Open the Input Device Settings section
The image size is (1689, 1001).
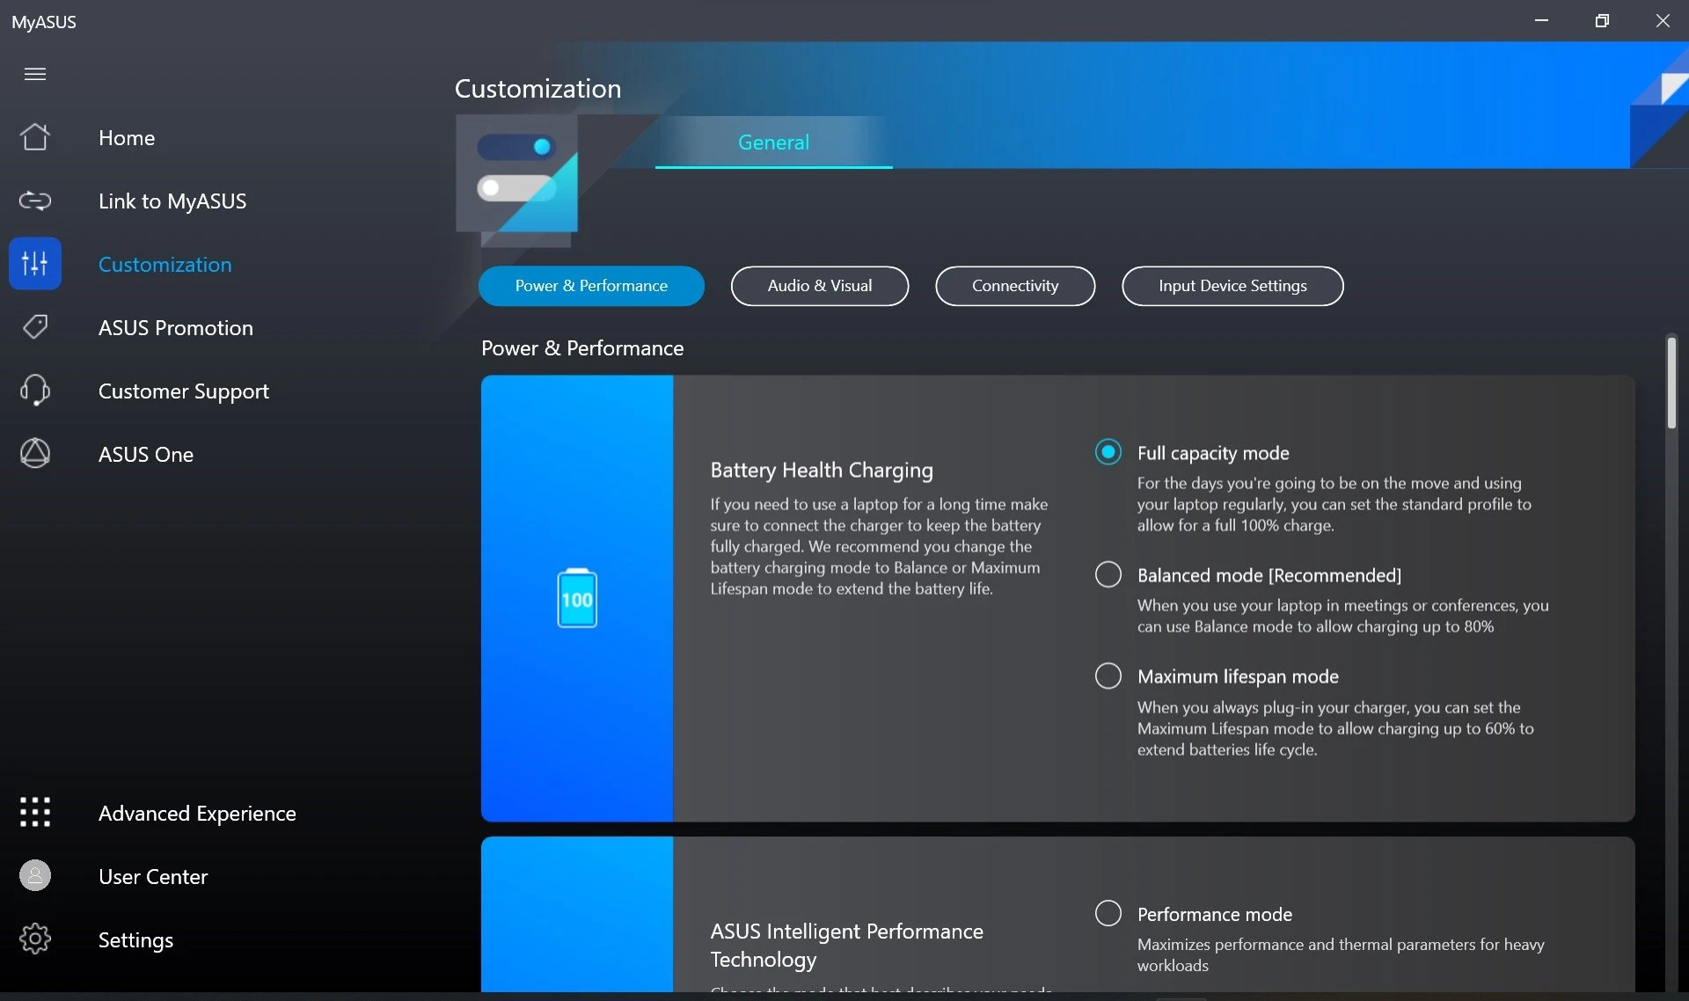pyautogui.click(x=1232, y=286)
